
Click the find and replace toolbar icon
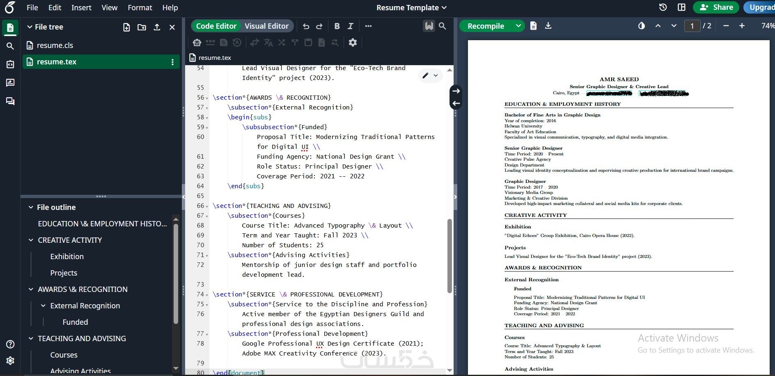coord(335,42)
